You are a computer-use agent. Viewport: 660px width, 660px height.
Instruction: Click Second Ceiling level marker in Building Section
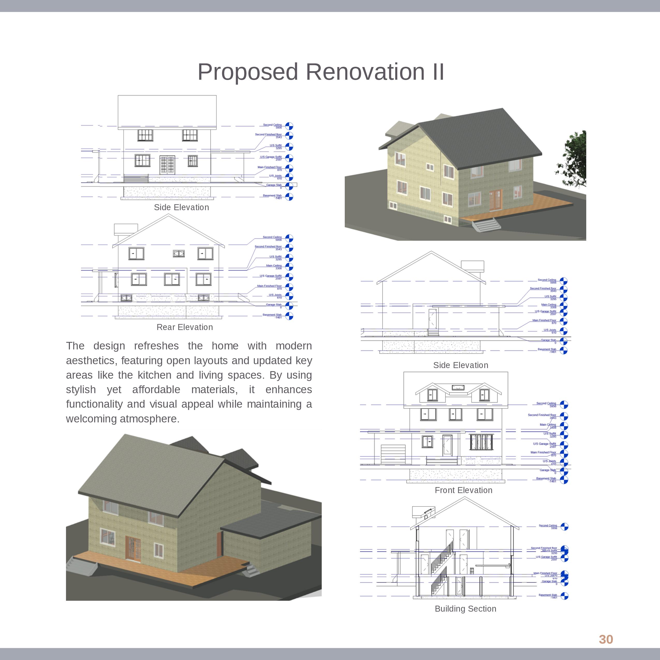[564, 526]
